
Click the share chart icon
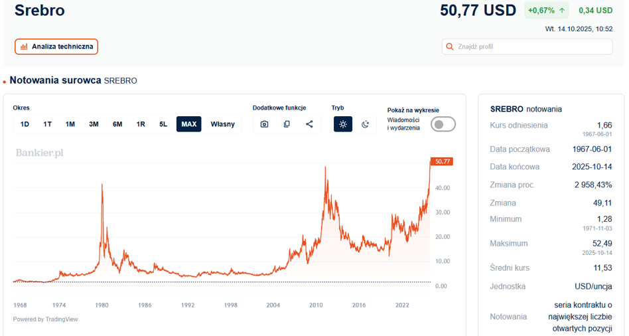(309, 124)
